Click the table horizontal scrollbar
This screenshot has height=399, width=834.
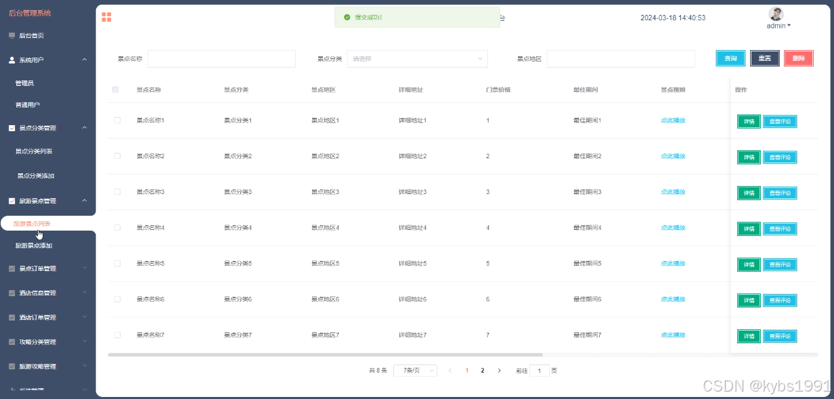326,354
